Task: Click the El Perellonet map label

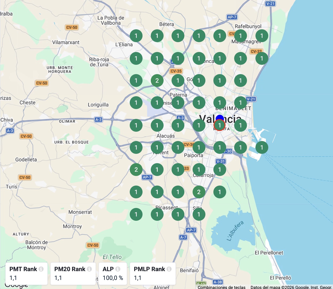Action: [x=269, y=252]
